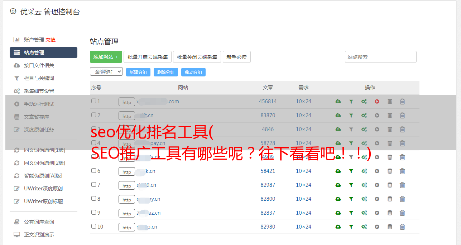Screen dimensions: 461x245
Task: Open the filter icon for row 1
Action: 351,101
